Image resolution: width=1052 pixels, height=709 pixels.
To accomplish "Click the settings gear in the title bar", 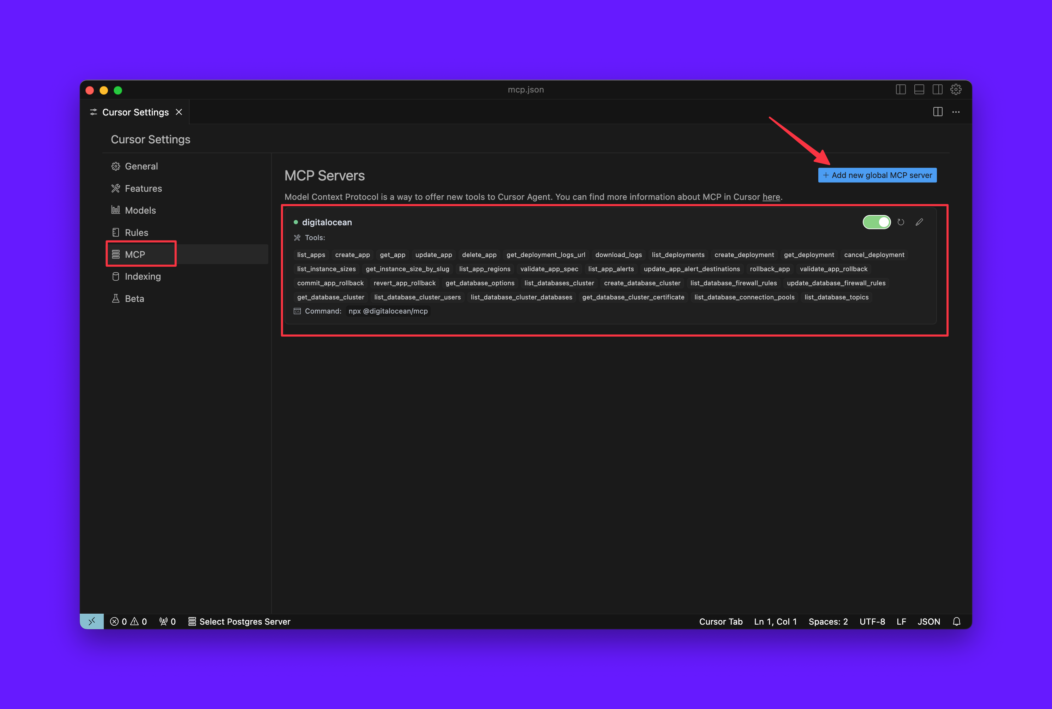I will 956,89.
